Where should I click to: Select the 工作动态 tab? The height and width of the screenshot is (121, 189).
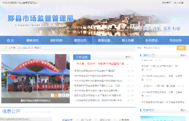click(x=82, y=57)
